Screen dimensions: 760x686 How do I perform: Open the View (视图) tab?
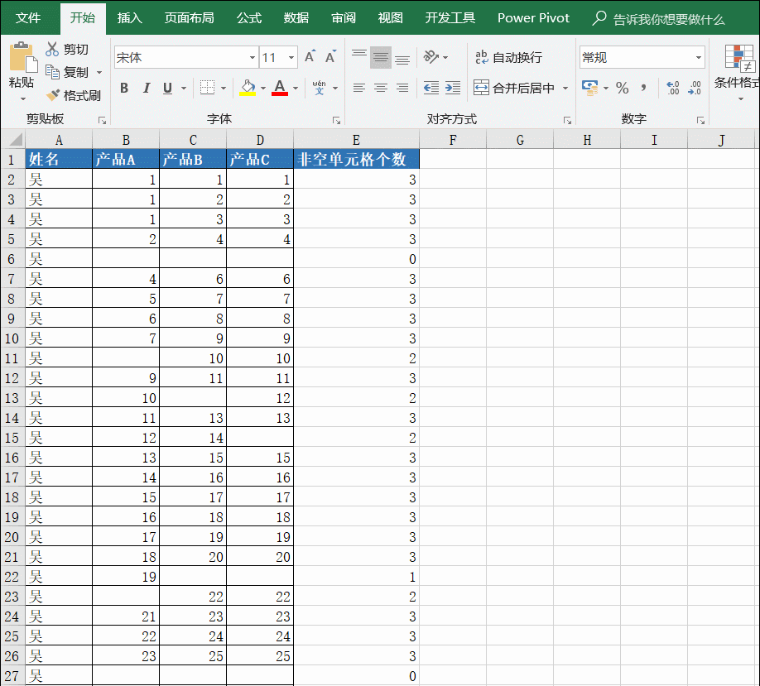[x=390, y=18]
